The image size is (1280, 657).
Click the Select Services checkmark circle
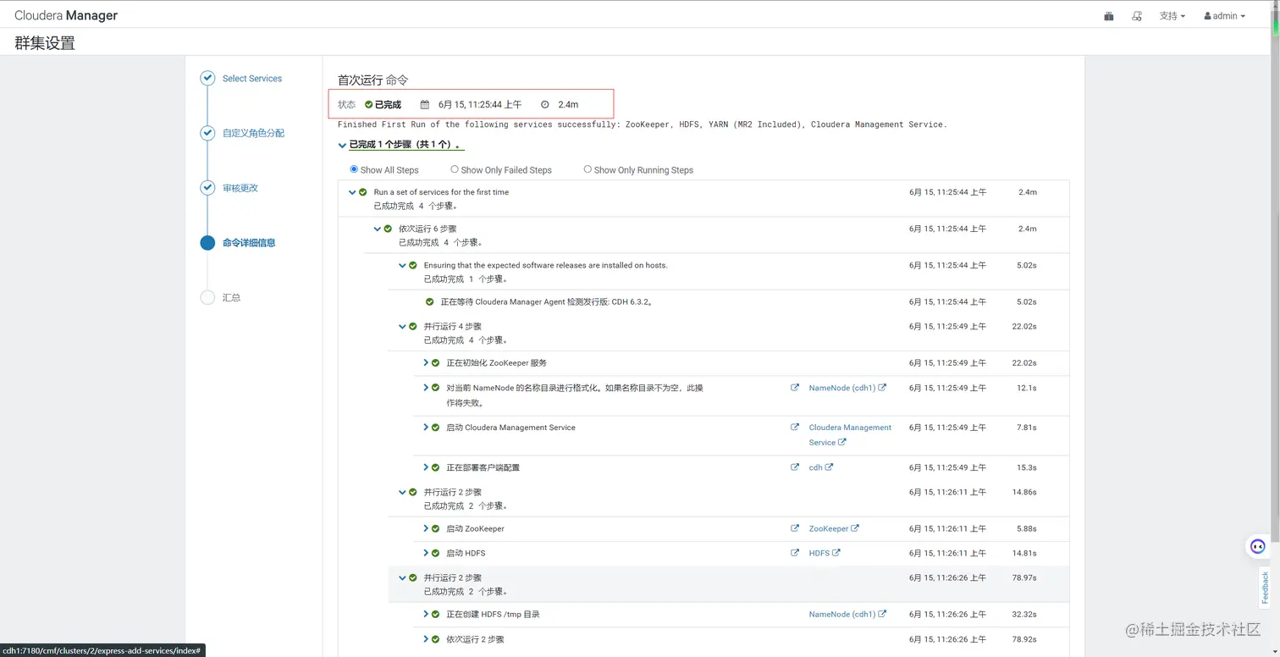(207, 79)
